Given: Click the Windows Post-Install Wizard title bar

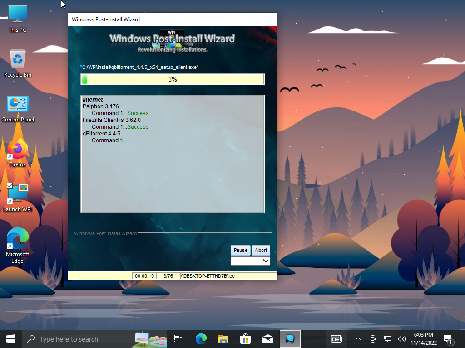Looking at the screenshot, I should [172, 19].
